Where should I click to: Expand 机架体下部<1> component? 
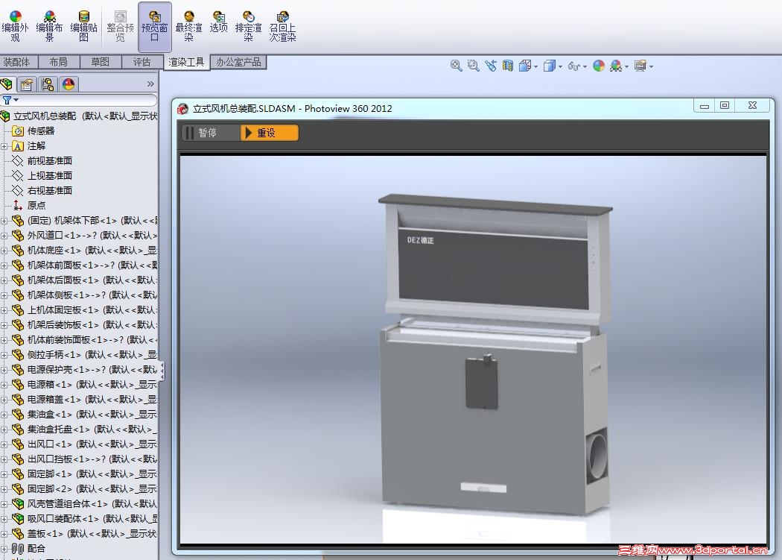tap(4, 221)
